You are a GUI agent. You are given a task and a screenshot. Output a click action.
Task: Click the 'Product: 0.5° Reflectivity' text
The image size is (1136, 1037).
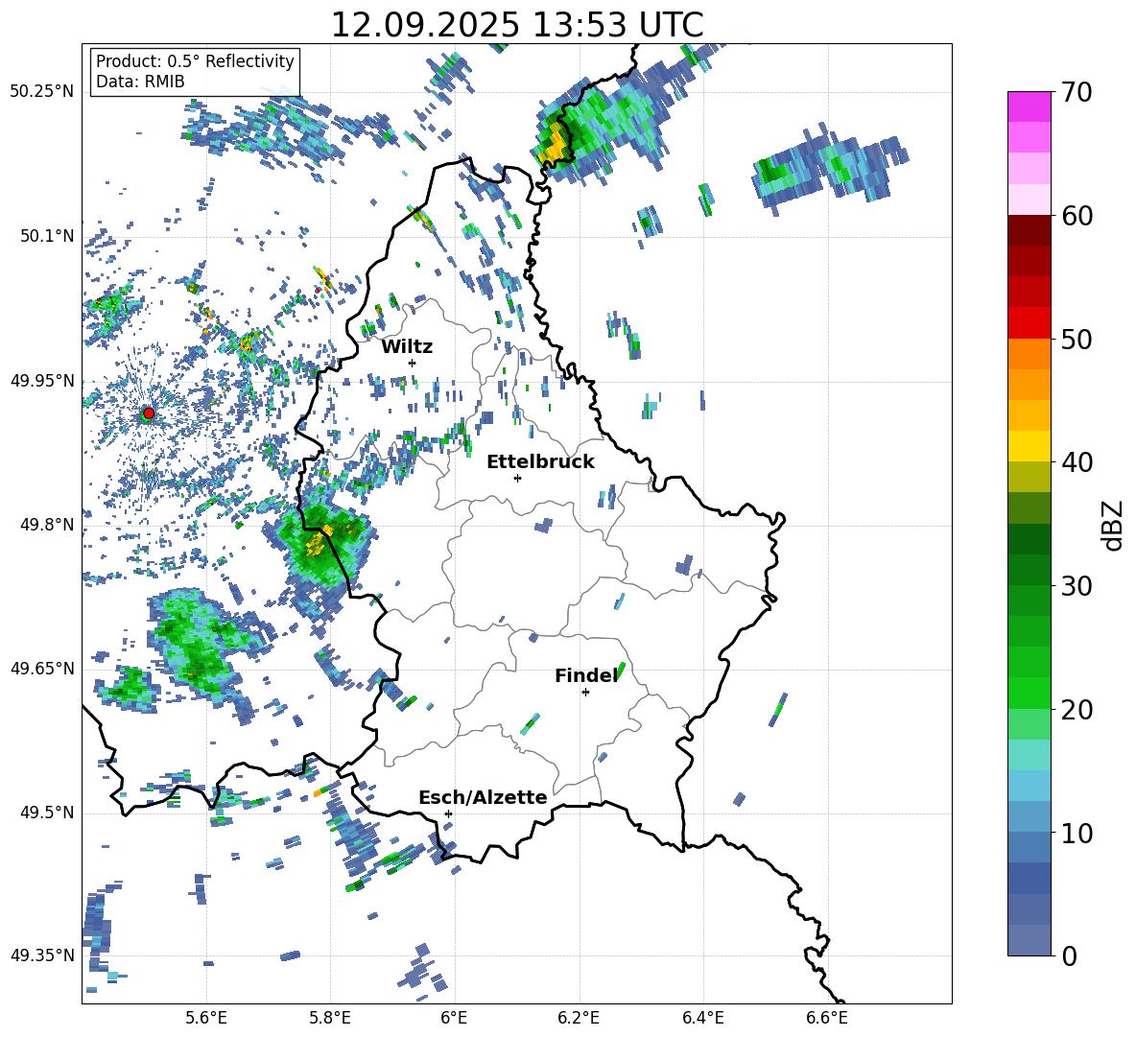(x=195, y=60)
